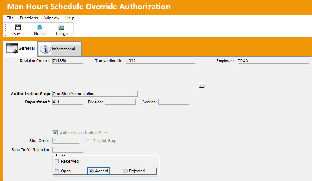Click the Authorization Step label
The image size is (312, 181).
(30, 94)
